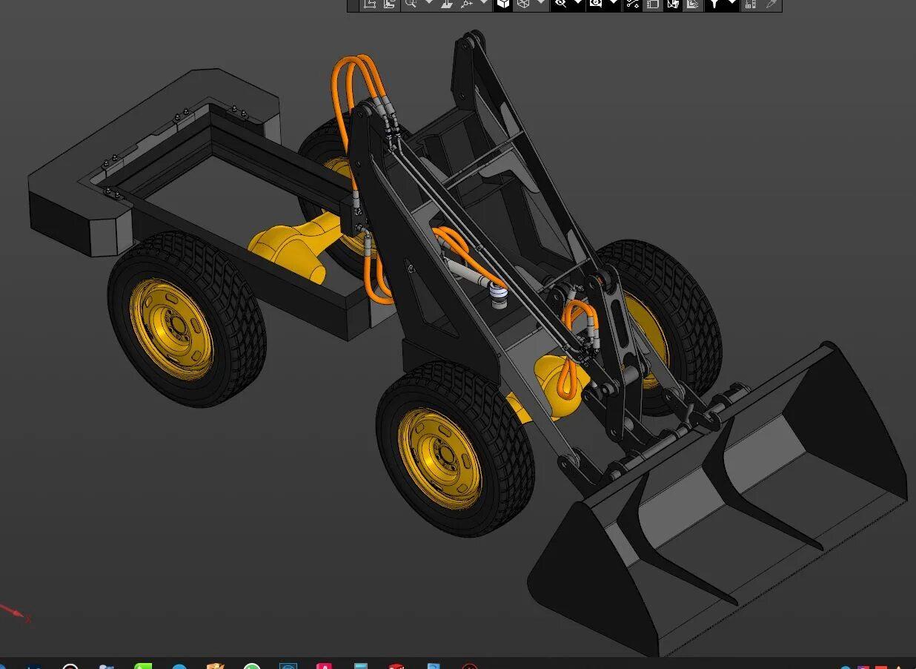Open the dropdown arrow beside the filter funnel

click(x=732, y=3)
